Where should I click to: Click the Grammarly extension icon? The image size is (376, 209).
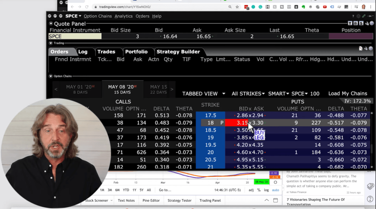tap(260, 7)
